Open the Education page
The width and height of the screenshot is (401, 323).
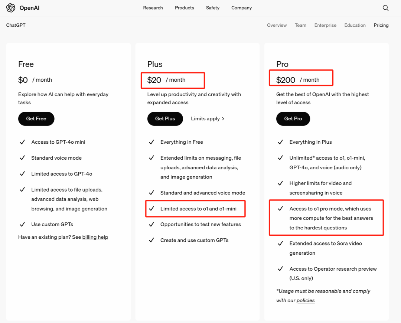[355, 25]
